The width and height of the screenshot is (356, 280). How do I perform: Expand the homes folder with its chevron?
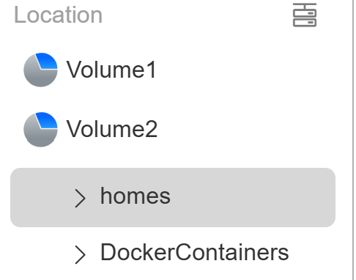[80, 198]
